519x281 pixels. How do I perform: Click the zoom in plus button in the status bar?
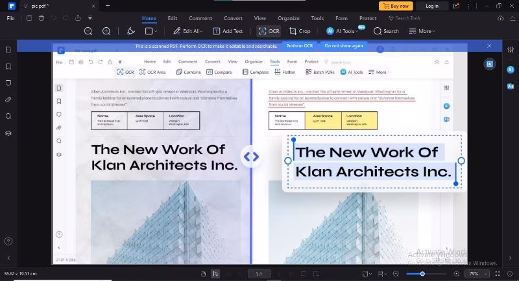[457, 274]
